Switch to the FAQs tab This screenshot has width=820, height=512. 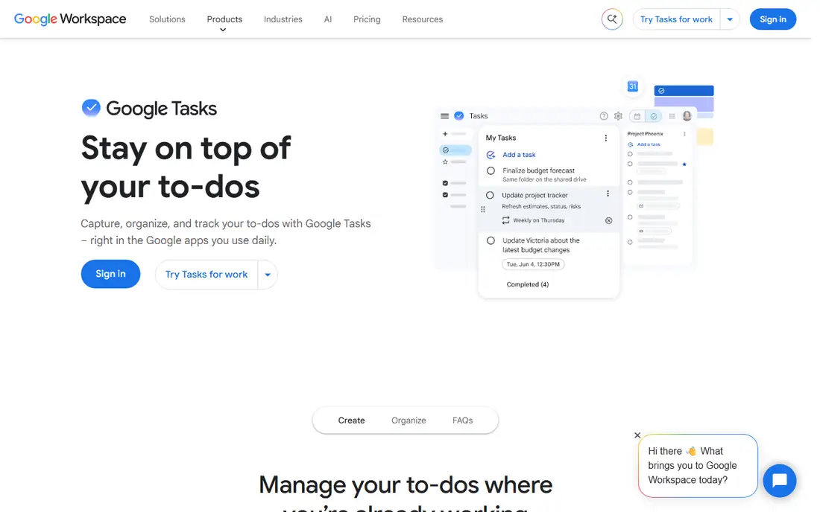[x=462, y=420]
